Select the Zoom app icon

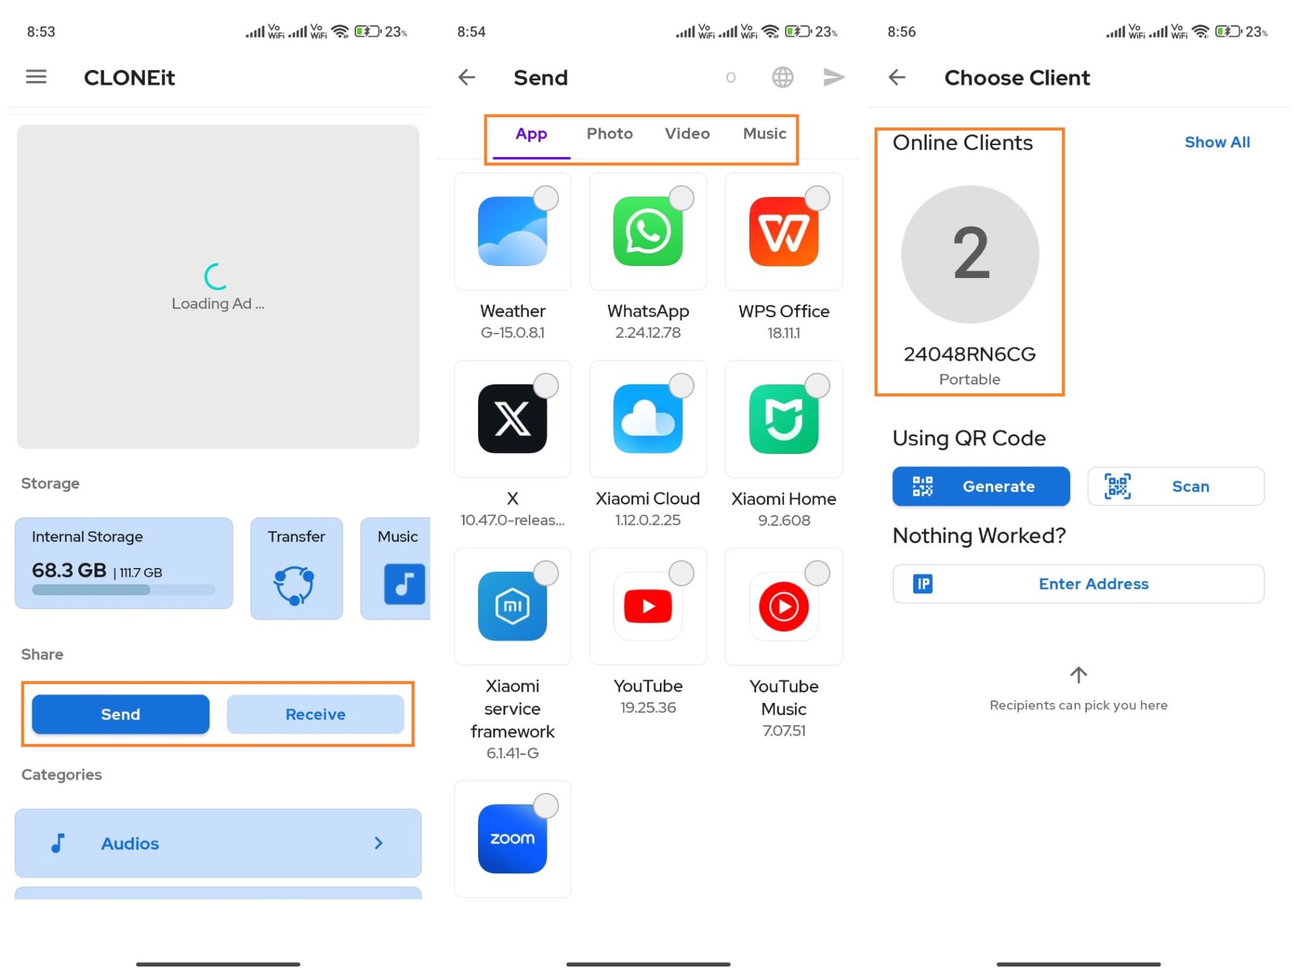coord(512,838)
